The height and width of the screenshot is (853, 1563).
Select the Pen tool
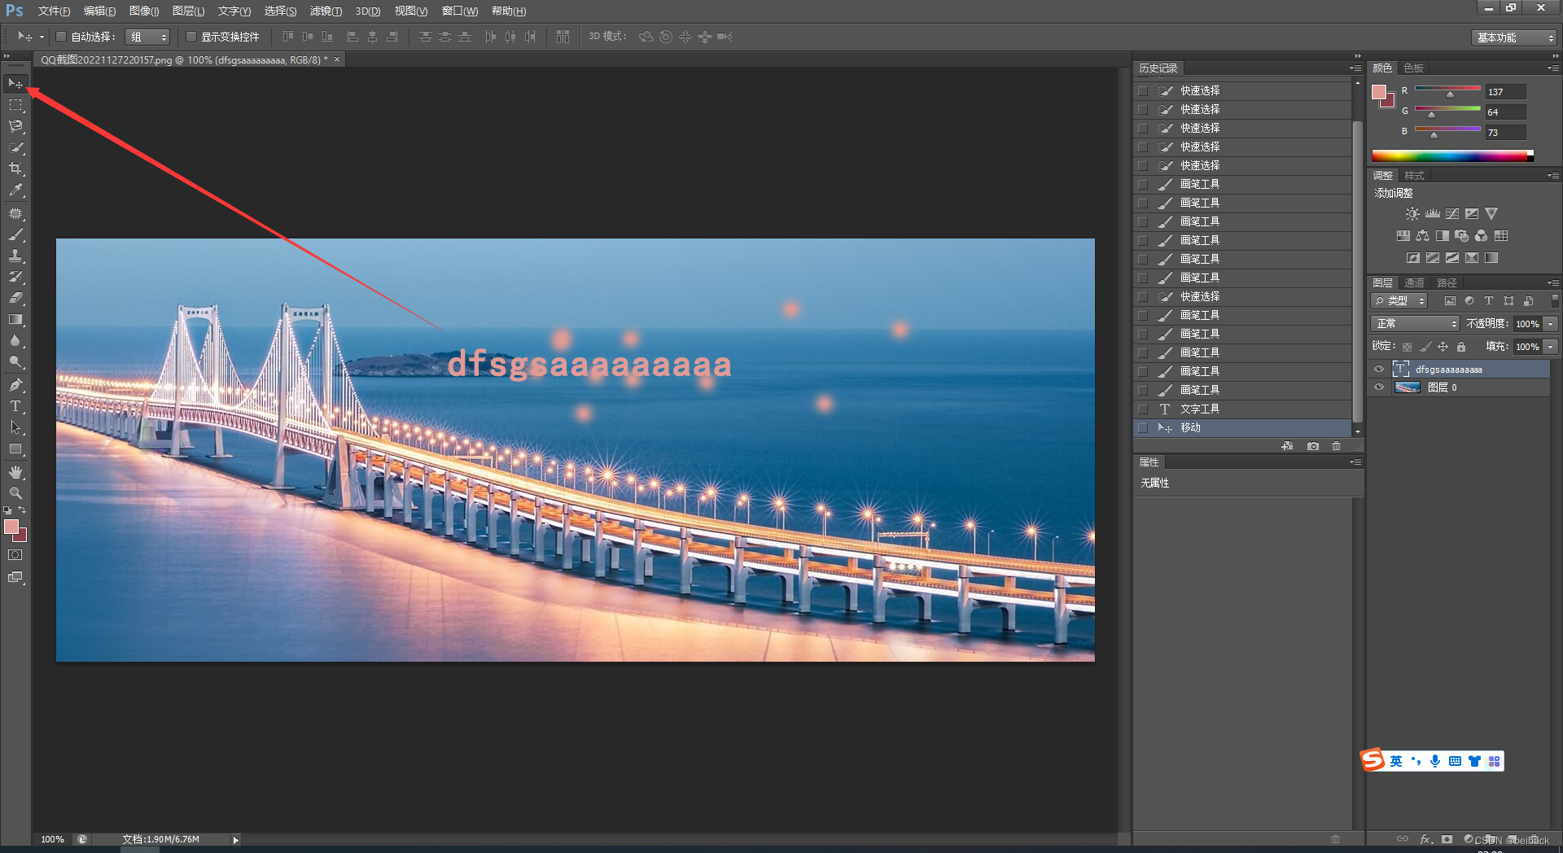(x=15, y=385)
